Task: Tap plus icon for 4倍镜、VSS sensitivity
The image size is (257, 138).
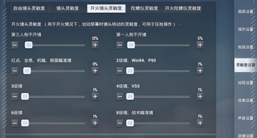Action: [200, 97]
